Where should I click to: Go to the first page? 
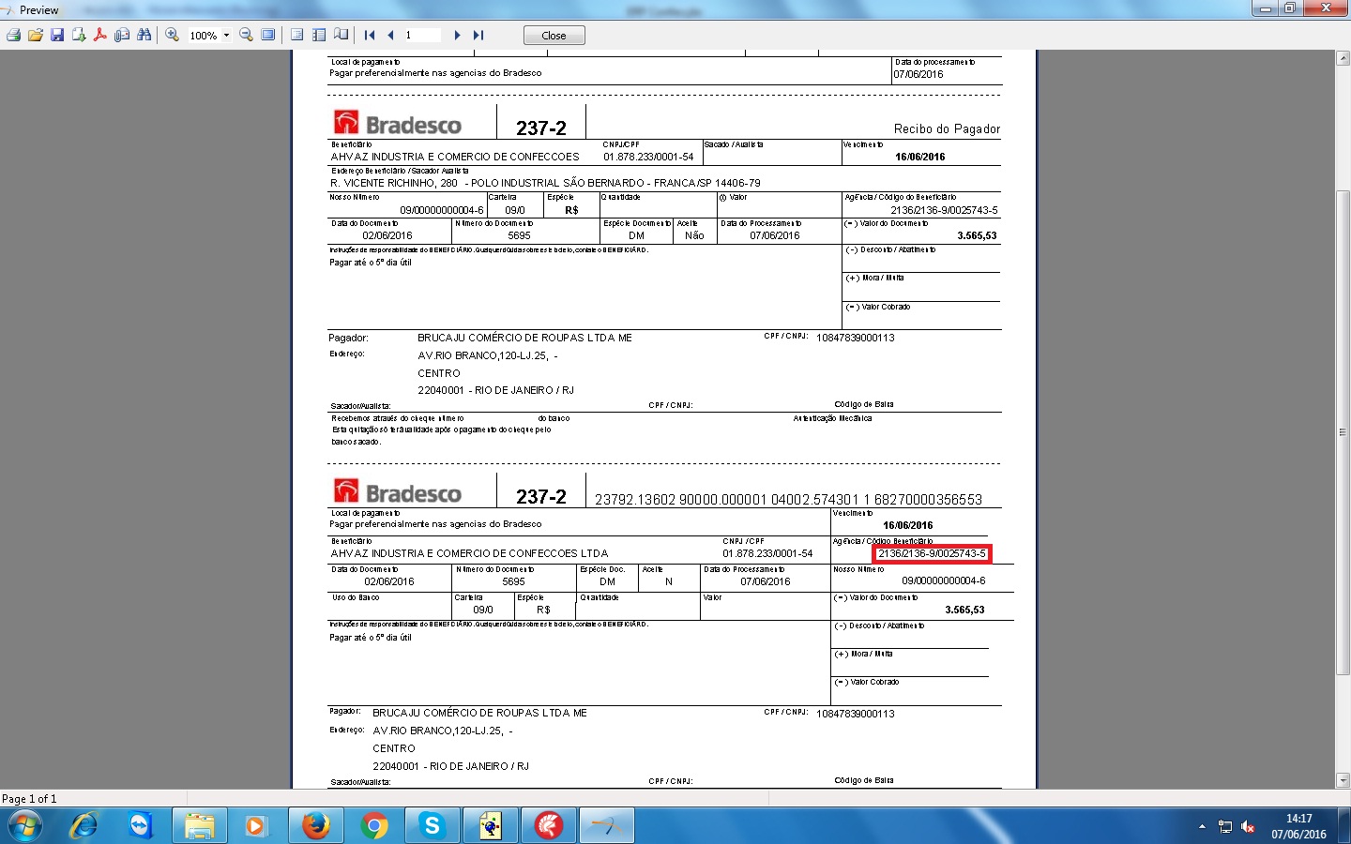[x=370, y=35]
